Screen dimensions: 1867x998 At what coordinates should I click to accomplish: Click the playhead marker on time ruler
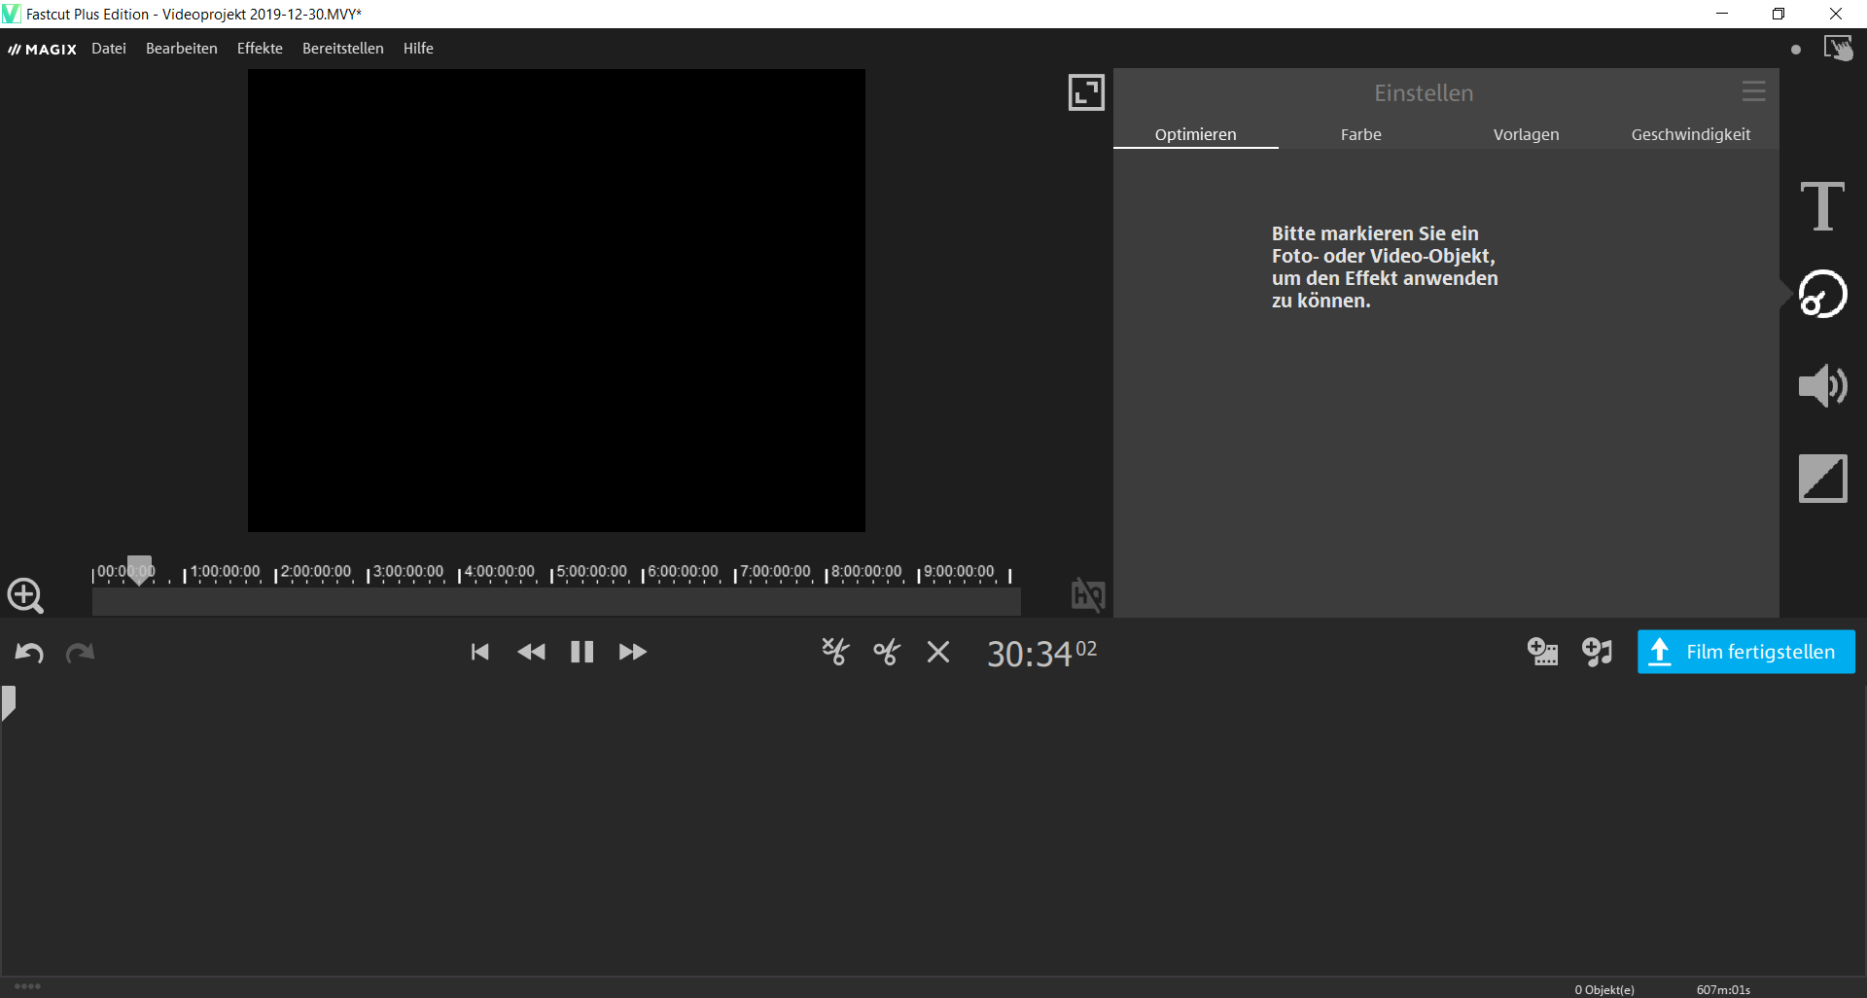coord(140,570)
